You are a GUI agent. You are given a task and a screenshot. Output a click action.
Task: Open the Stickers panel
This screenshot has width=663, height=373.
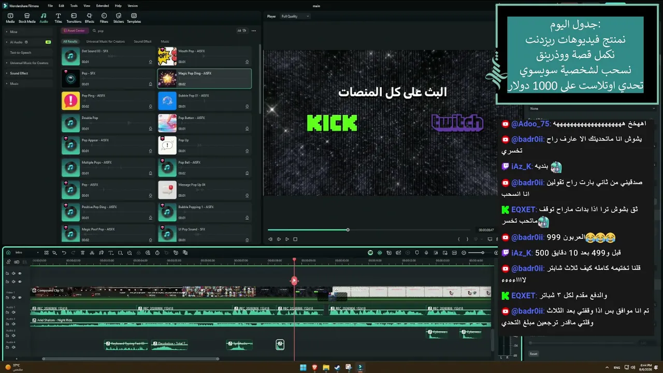click(119, 18)
